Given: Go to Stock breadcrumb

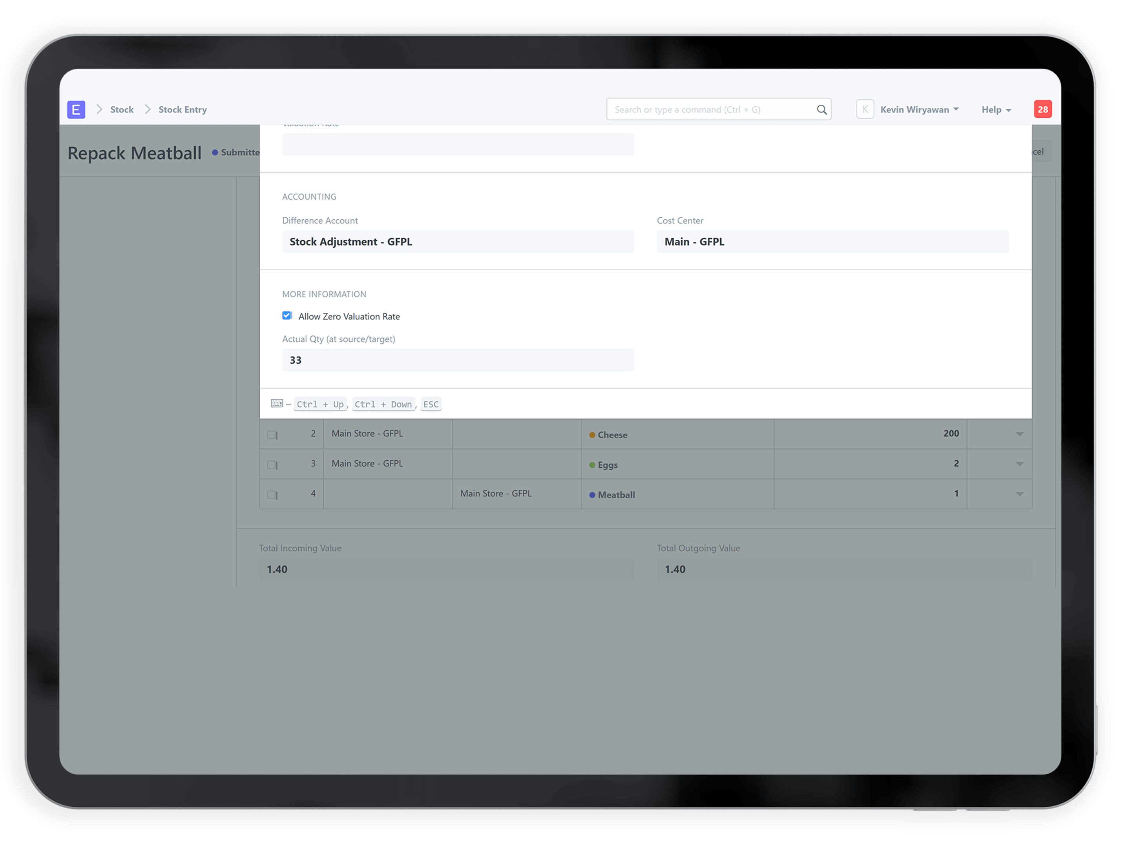Looking at the screenshot, I should tap(122, 109).
